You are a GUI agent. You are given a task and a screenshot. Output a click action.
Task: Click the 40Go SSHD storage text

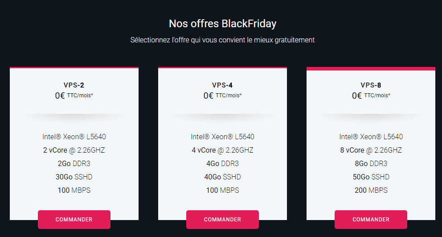tap(222, 177)
